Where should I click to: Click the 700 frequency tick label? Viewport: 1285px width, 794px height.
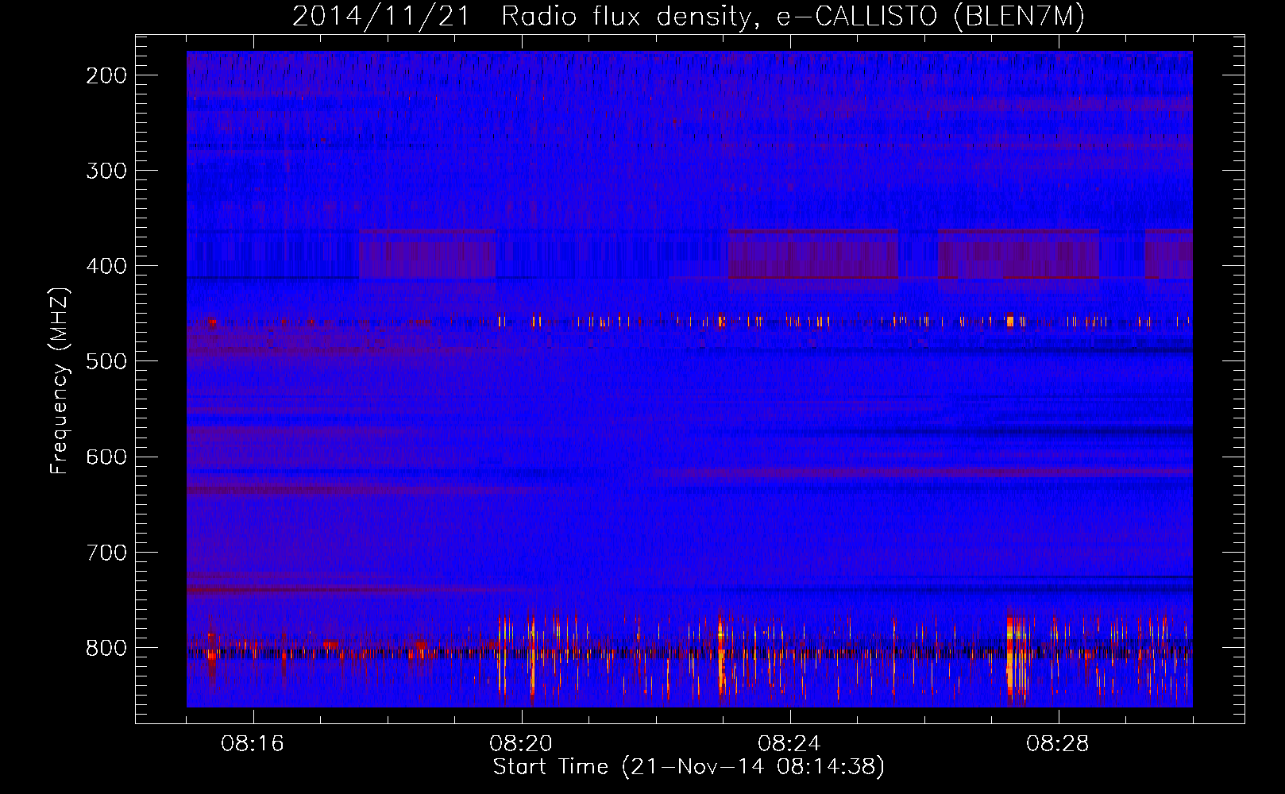(106, 552)
